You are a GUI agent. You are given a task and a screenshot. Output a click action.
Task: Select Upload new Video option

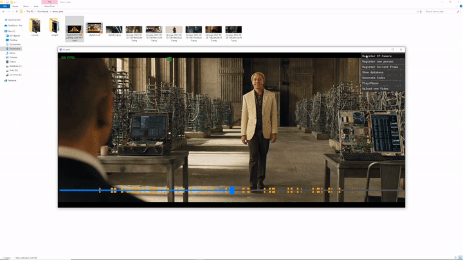tap(383, 89)
